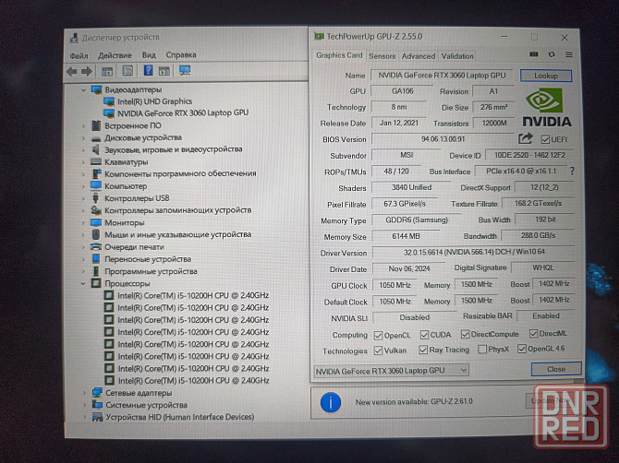Click the GPU Name field
The width and height of the screenshot is (619, 463).
[443, 76]
